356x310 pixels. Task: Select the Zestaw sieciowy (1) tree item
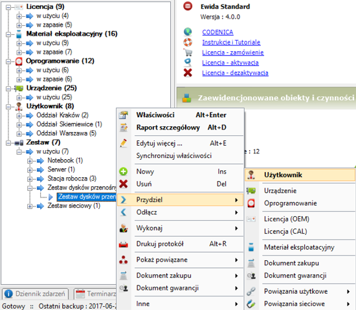(74, 206)
